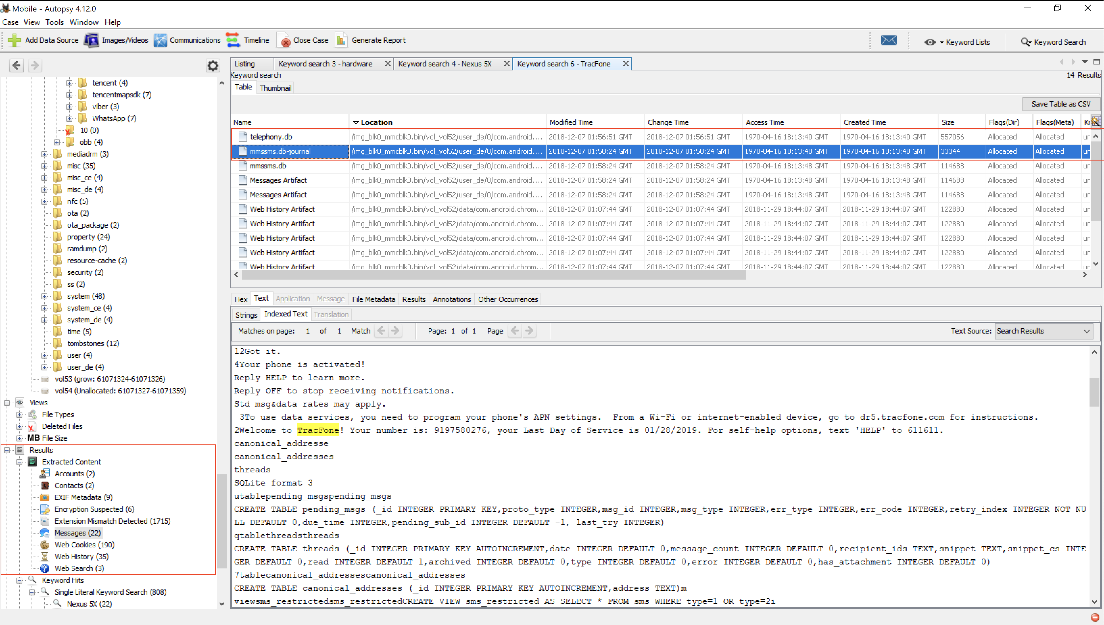Expand the tencent folder

click(x=69, y=83)
